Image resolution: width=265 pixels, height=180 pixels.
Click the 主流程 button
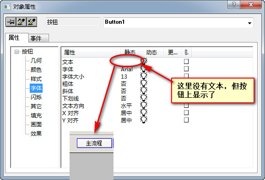click(x=94, y=143)
